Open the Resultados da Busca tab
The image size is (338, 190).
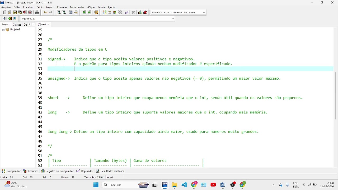coord(110,171)
